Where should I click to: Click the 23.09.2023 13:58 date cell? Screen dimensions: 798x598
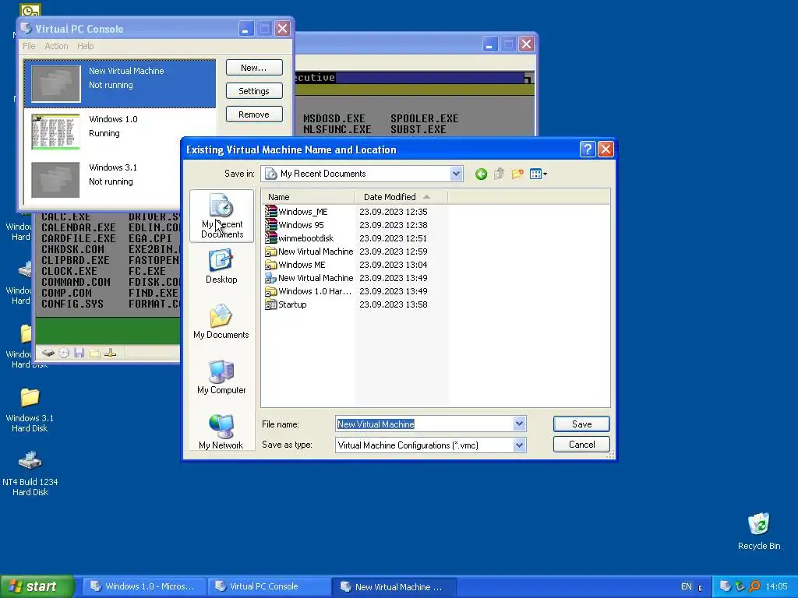(x=394, y=304)
